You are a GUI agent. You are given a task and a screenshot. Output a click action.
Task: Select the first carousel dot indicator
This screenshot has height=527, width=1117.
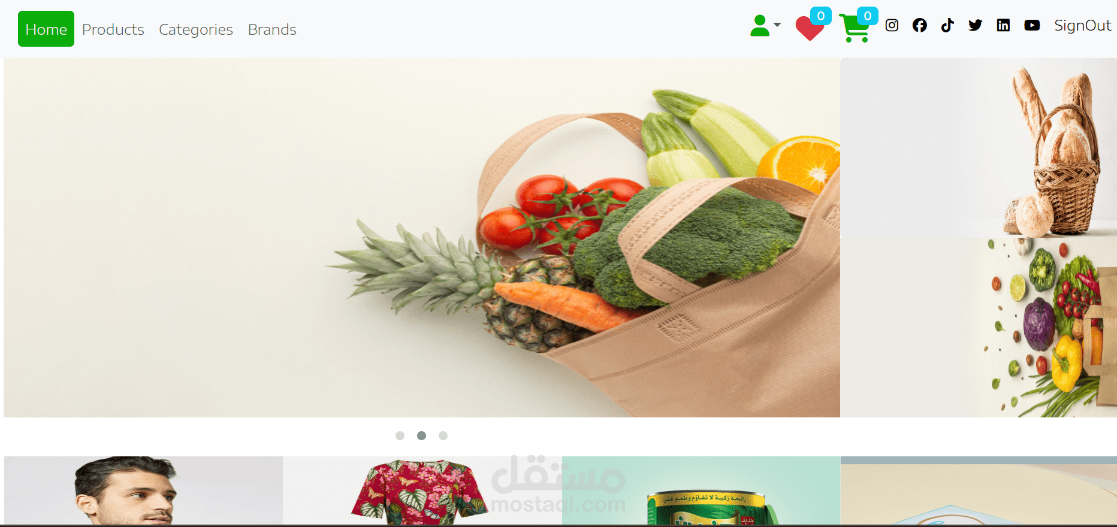click(400, 435)
